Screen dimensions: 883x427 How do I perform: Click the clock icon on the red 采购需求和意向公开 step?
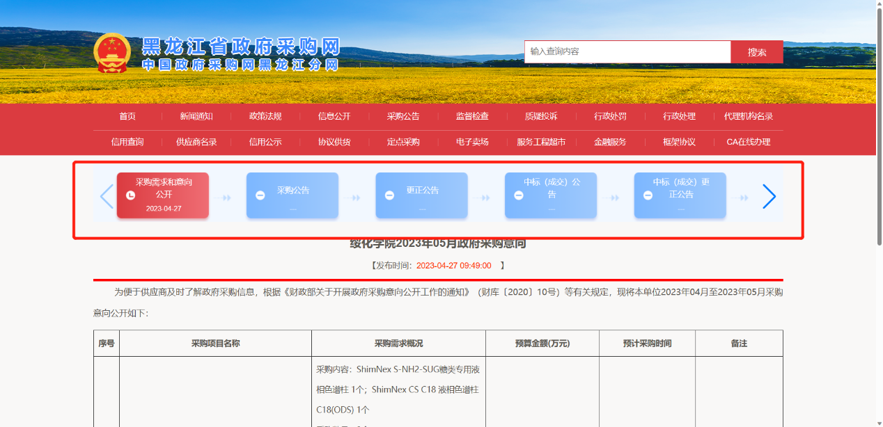tap(130, 195)
